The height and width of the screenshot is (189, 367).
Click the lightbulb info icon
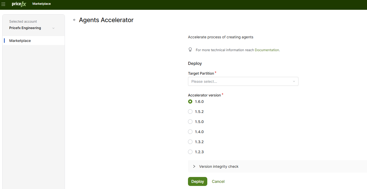(190, 50)
